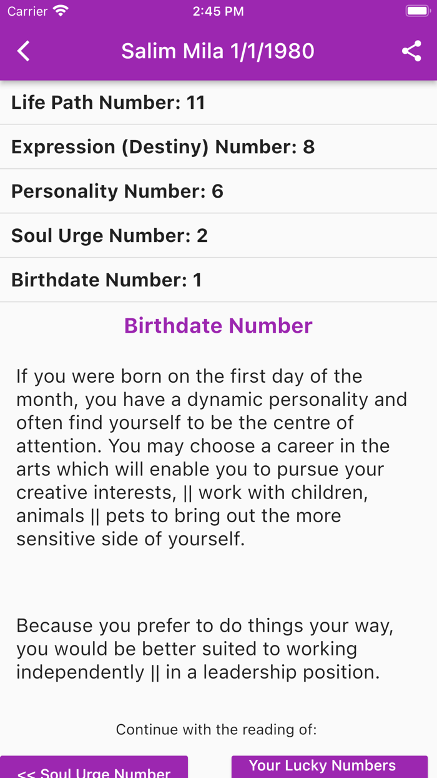Tap the Birthdate Number section heading

click(218, 325)
